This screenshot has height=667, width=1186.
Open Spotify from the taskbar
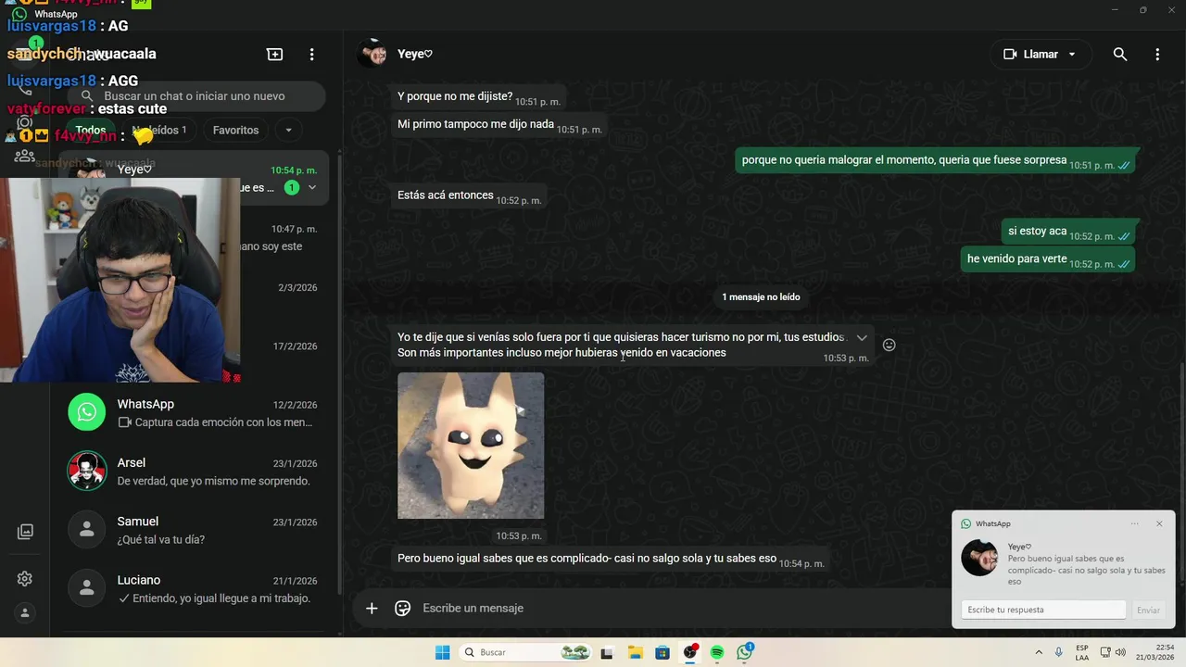click(717, 652)
